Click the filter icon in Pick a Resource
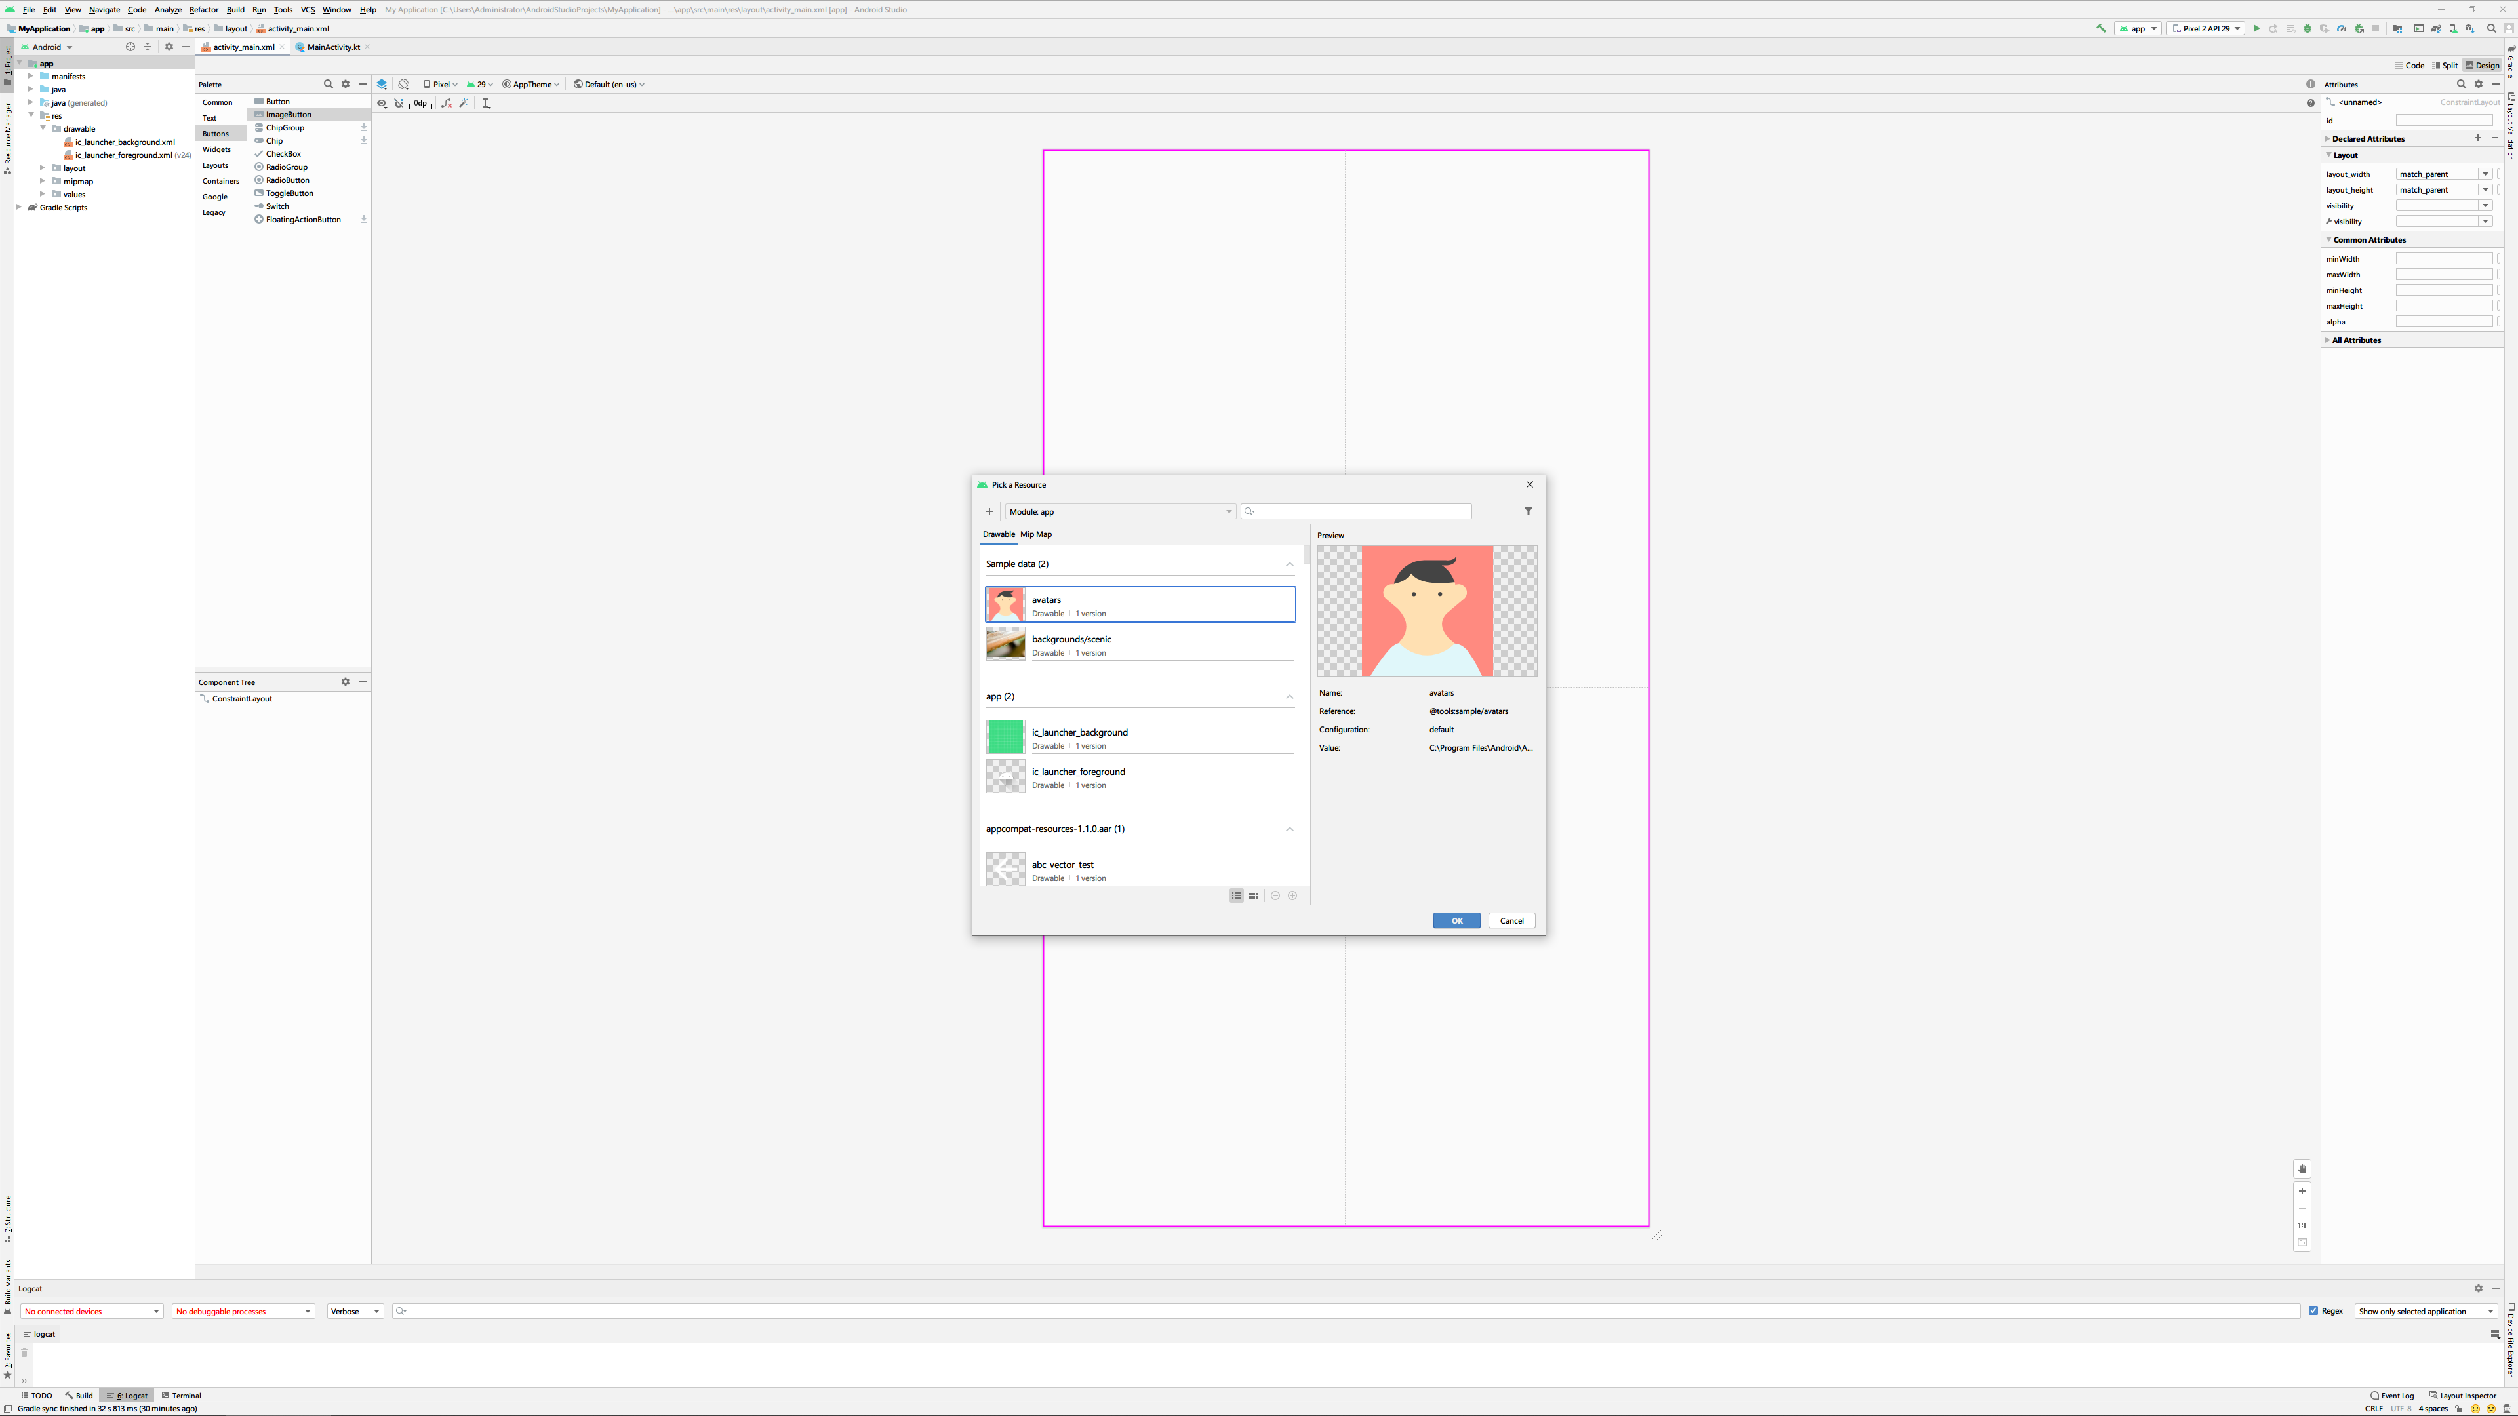The height and width of the screenshot is (1416, 2518). coord(1528,511)
